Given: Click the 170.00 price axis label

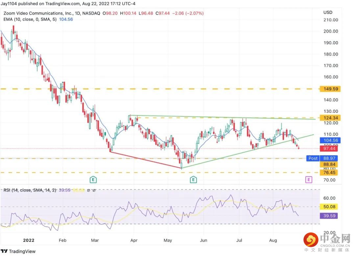Looking at the screenshot, I should coord(331,66).
